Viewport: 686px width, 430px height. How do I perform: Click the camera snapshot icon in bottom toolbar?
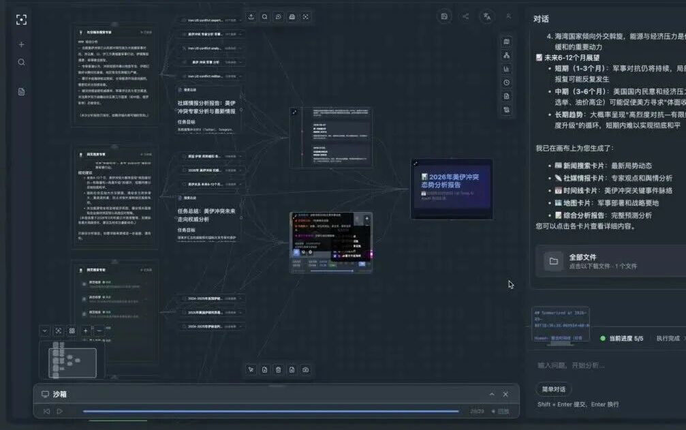click(305, 369)
